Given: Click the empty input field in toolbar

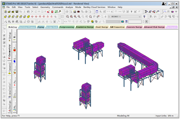Looking at the screenshot, I should pyautogui.click(x=135, y=21).
